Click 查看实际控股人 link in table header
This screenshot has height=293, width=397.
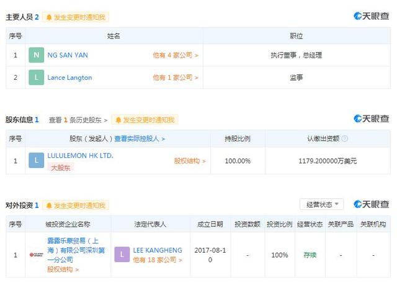pos(140,139)
